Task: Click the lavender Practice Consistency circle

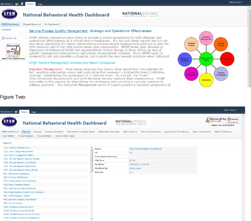Action: coord(221,74)
